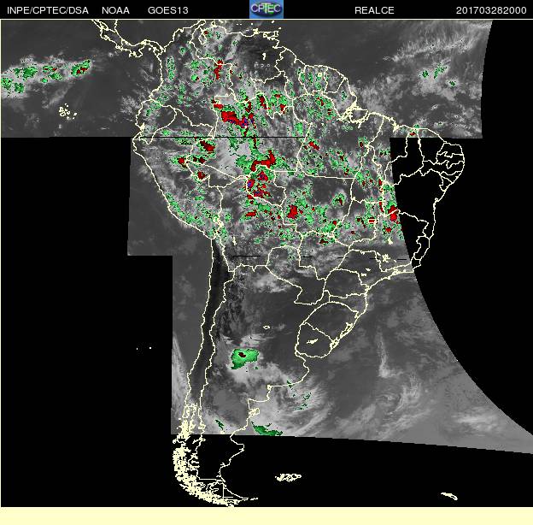
Task: Click the 201703282000 timestamp
Action: 491,10
